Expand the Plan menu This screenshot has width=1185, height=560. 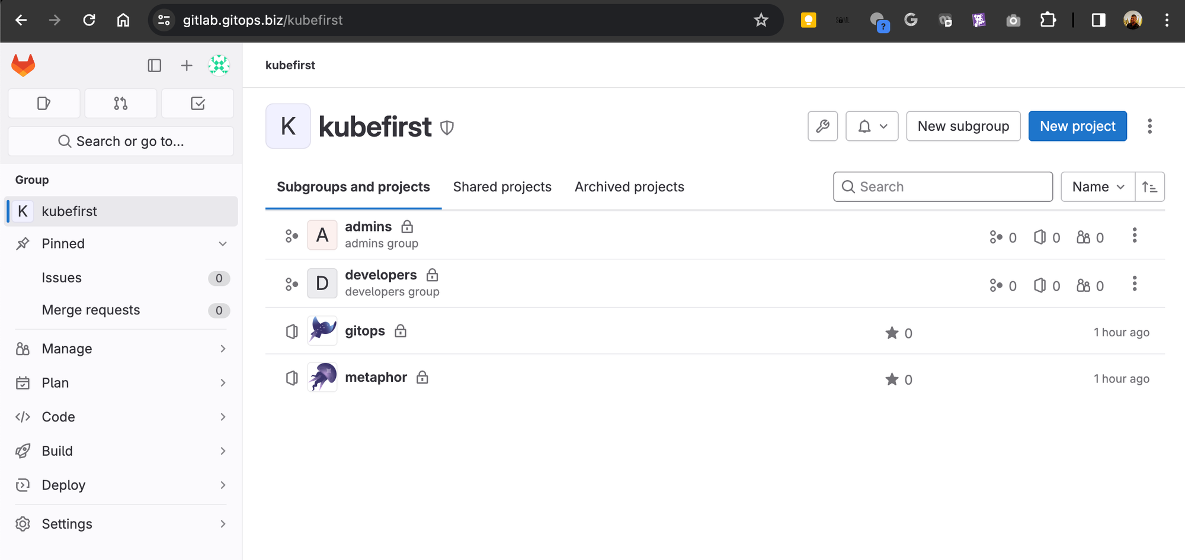pos(121,383)
